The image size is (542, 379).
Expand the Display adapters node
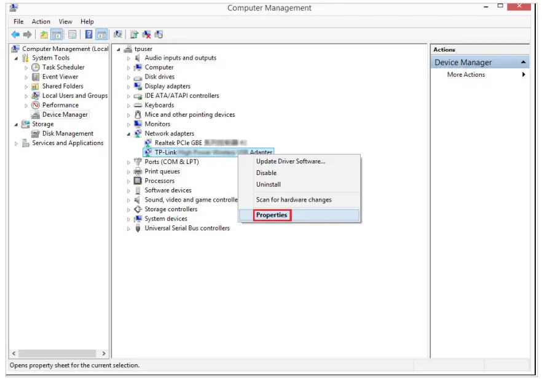coord(129,87)
